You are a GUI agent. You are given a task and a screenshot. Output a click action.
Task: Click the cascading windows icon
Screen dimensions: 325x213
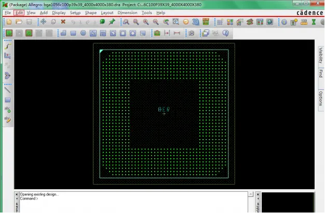click(x=206, y=33)
